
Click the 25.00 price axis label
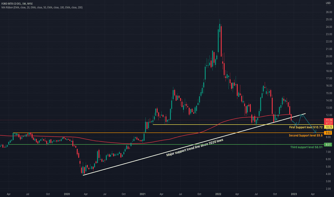[329, 19]
